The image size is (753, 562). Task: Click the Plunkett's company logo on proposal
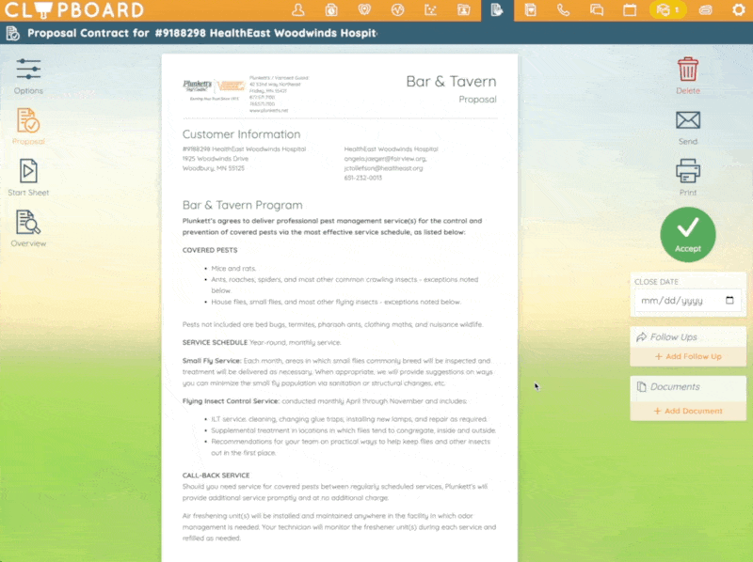click(x=198, y=86)
